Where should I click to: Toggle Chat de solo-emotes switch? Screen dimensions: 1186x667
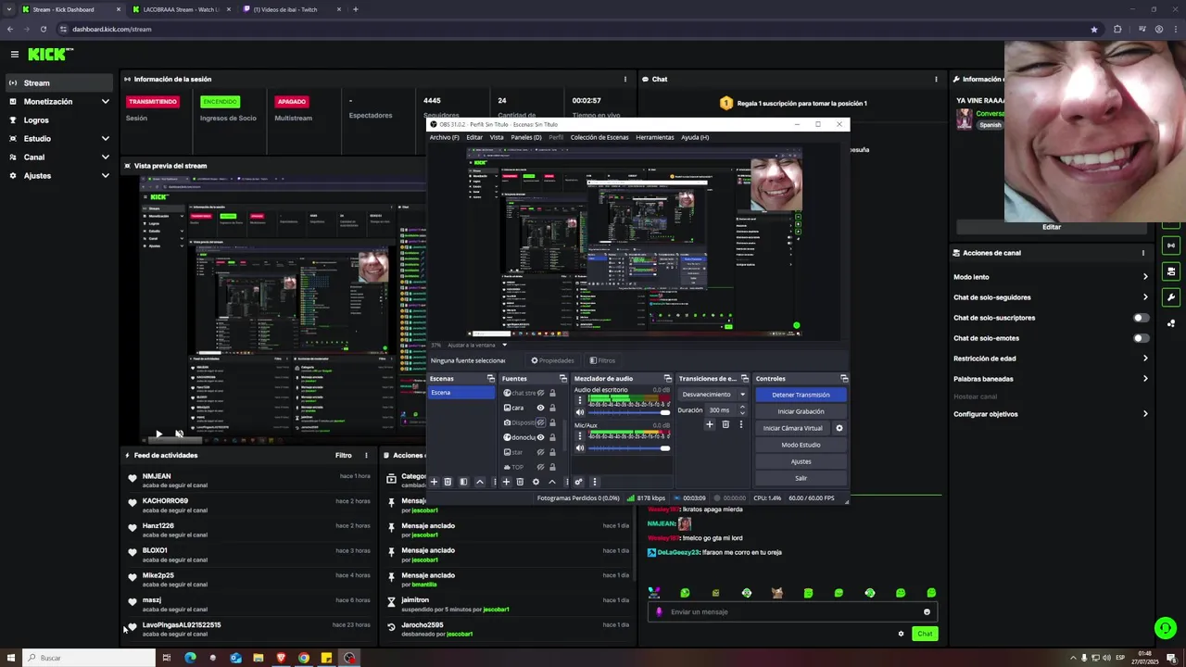(x=1142, y=338)
